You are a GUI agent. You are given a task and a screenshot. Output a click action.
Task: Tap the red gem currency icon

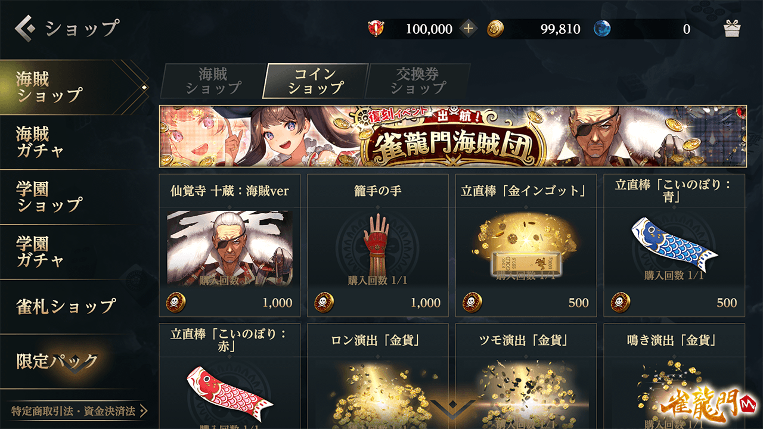click(377, 29)
